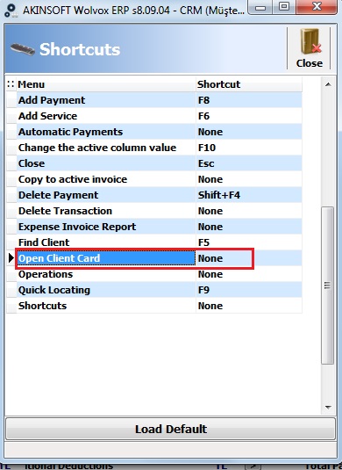The width and height of the screenshot is (342, 470).
Task: Click the Shift+F4 shortcut cell
Action: 249,195
